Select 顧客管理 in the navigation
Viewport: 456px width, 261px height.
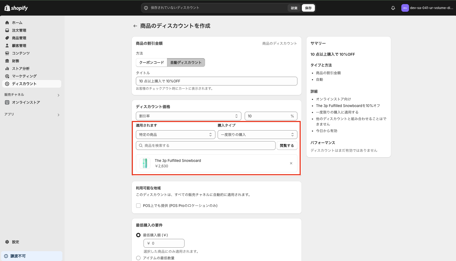(19, 46)
